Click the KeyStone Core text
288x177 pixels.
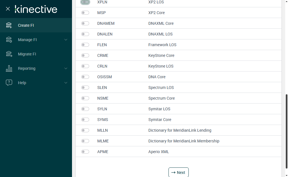point(161,55)
